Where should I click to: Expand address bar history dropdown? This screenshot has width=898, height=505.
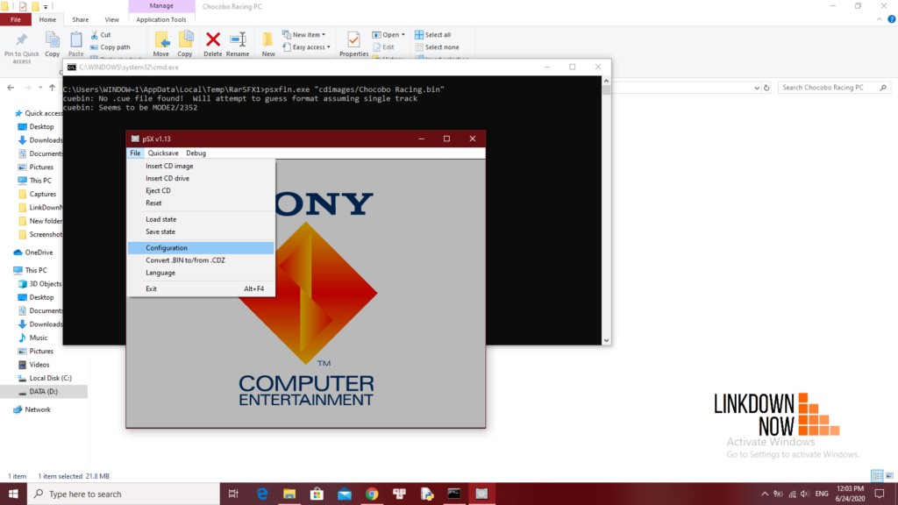click(x=757, y=88)
